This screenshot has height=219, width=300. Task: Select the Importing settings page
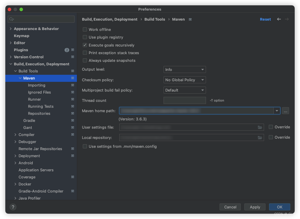37,85
